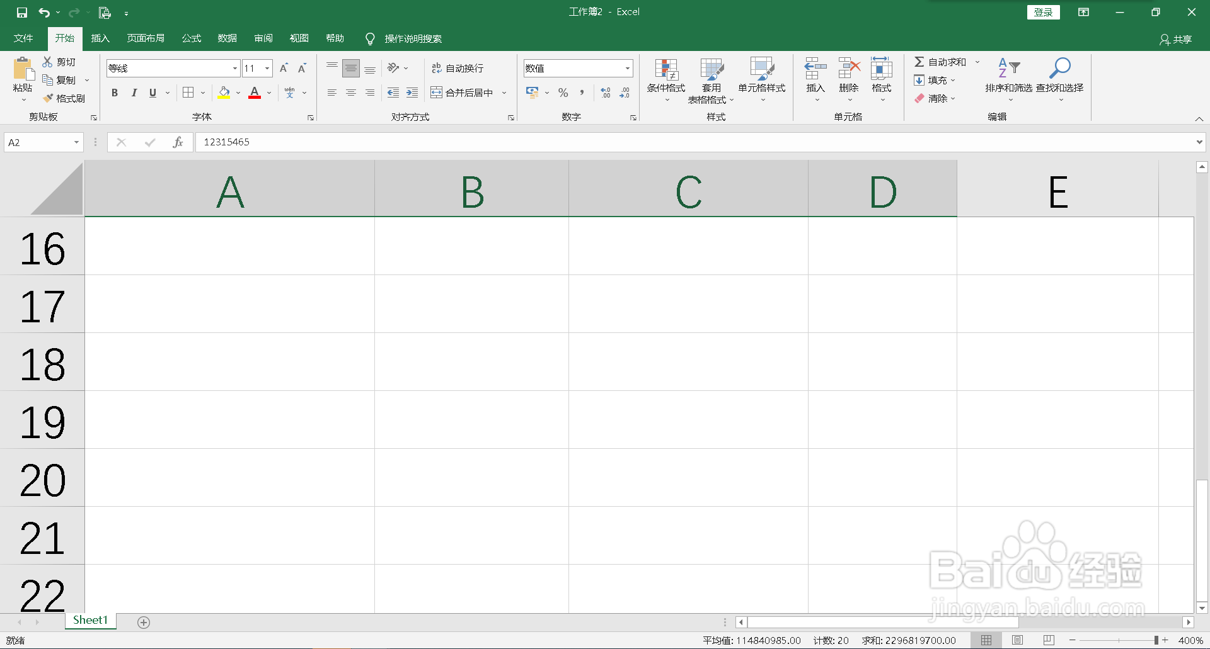Screen dimensions: 1210x649
Task: Expand Merge and Center (合并后居中) options arrow
Action: click(x=504, y=93)
